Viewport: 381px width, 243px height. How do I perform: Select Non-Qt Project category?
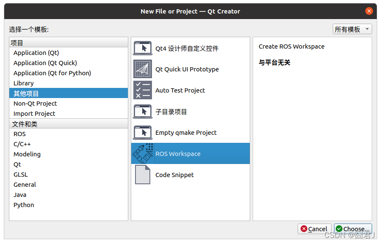[x=35, y=104]
